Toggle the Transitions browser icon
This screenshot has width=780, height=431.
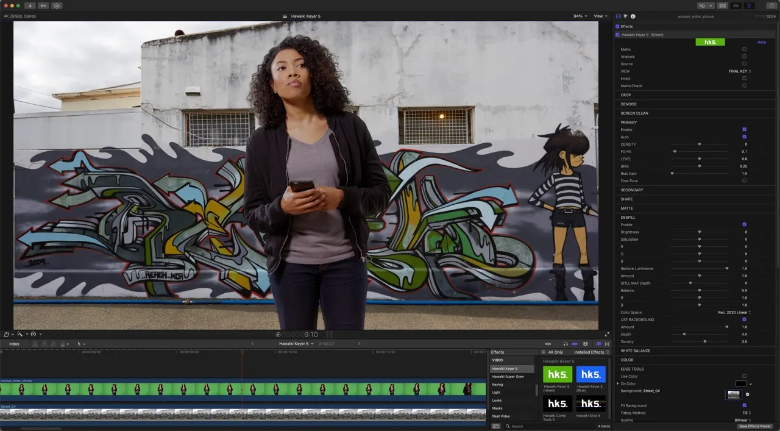pos(607,344)
